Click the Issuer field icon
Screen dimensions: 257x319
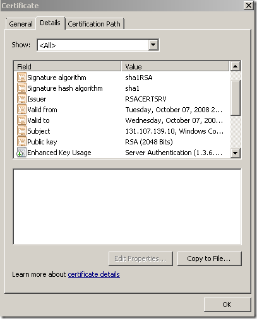[x=21, y=99]
